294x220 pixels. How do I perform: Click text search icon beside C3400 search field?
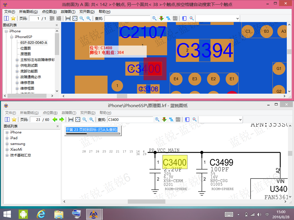tap(157, 119)
